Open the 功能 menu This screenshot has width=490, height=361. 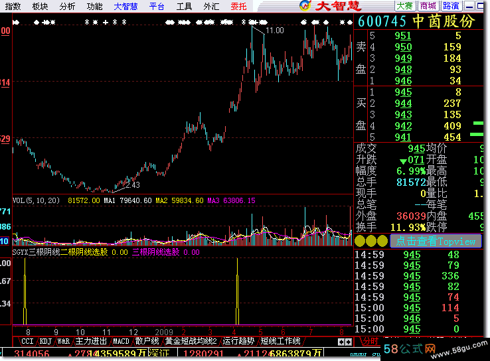(94, 6)
